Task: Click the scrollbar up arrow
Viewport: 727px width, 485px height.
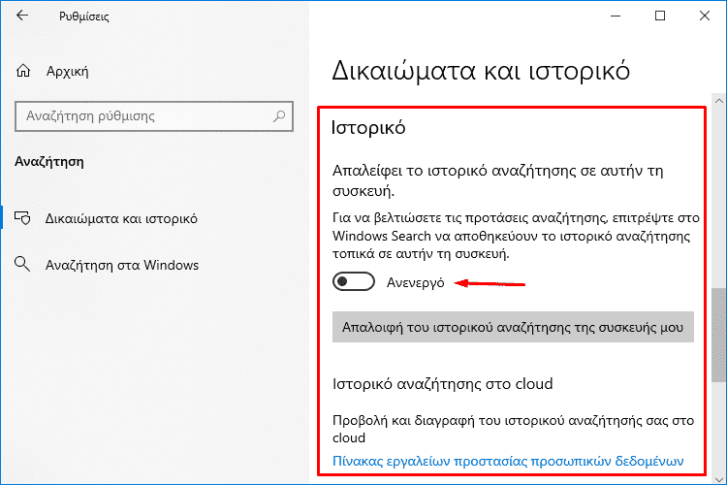Action: point(719,101)
